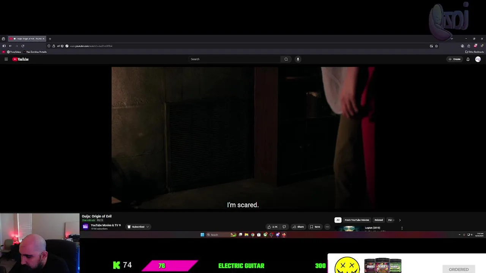This screenshot has width=486, height=273.
Task: Open a new browser tab
Action: click(x=50, y=39)
